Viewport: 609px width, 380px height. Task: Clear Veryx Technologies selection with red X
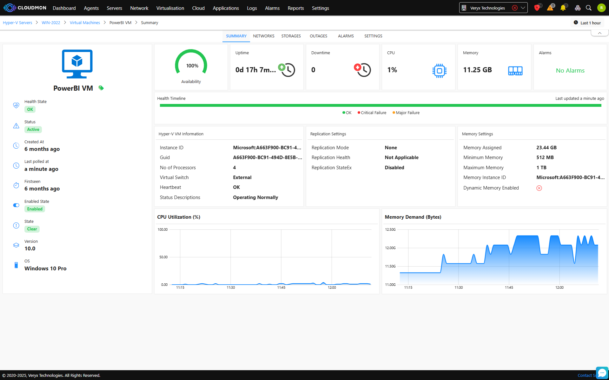(x=515, y=8)
